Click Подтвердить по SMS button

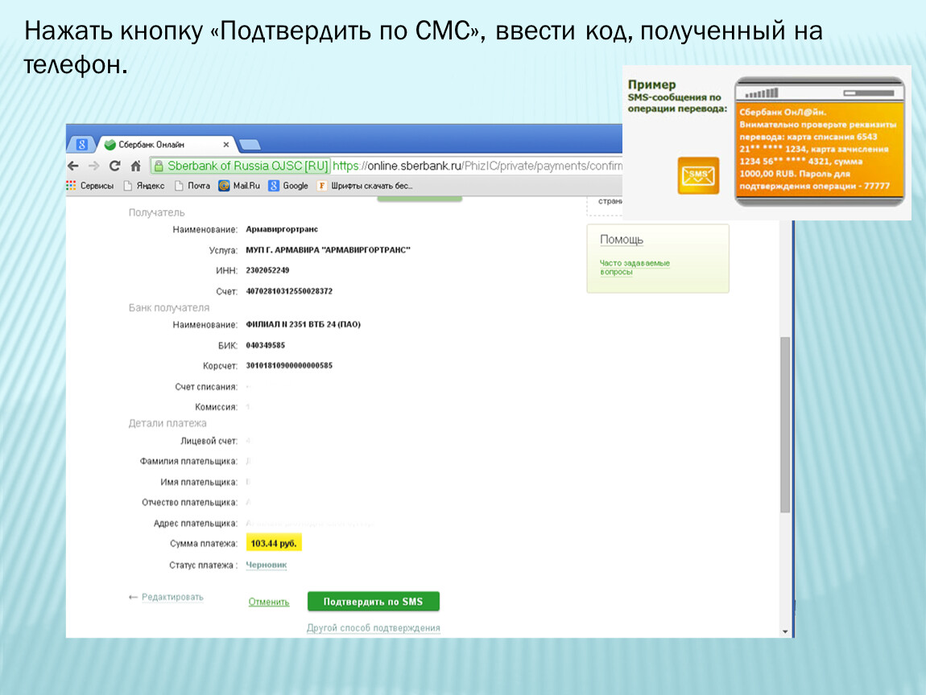point(374,602)
